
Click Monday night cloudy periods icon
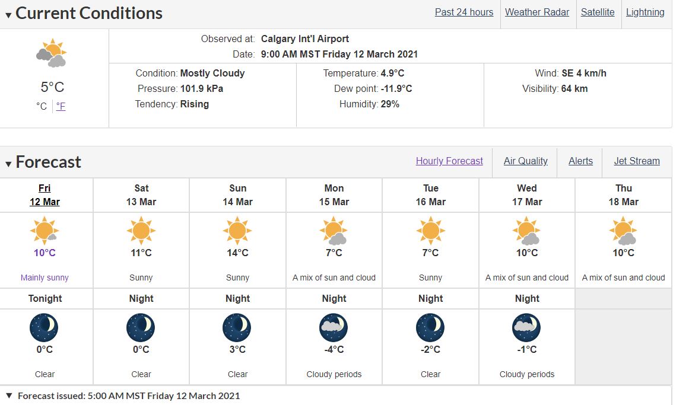point(334,327)
